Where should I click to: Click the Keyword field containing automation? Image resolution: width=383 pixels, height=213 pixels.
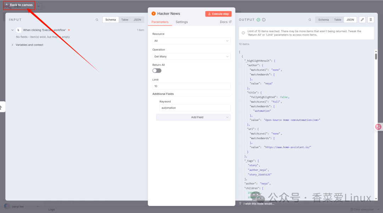[x=195, y=108]
